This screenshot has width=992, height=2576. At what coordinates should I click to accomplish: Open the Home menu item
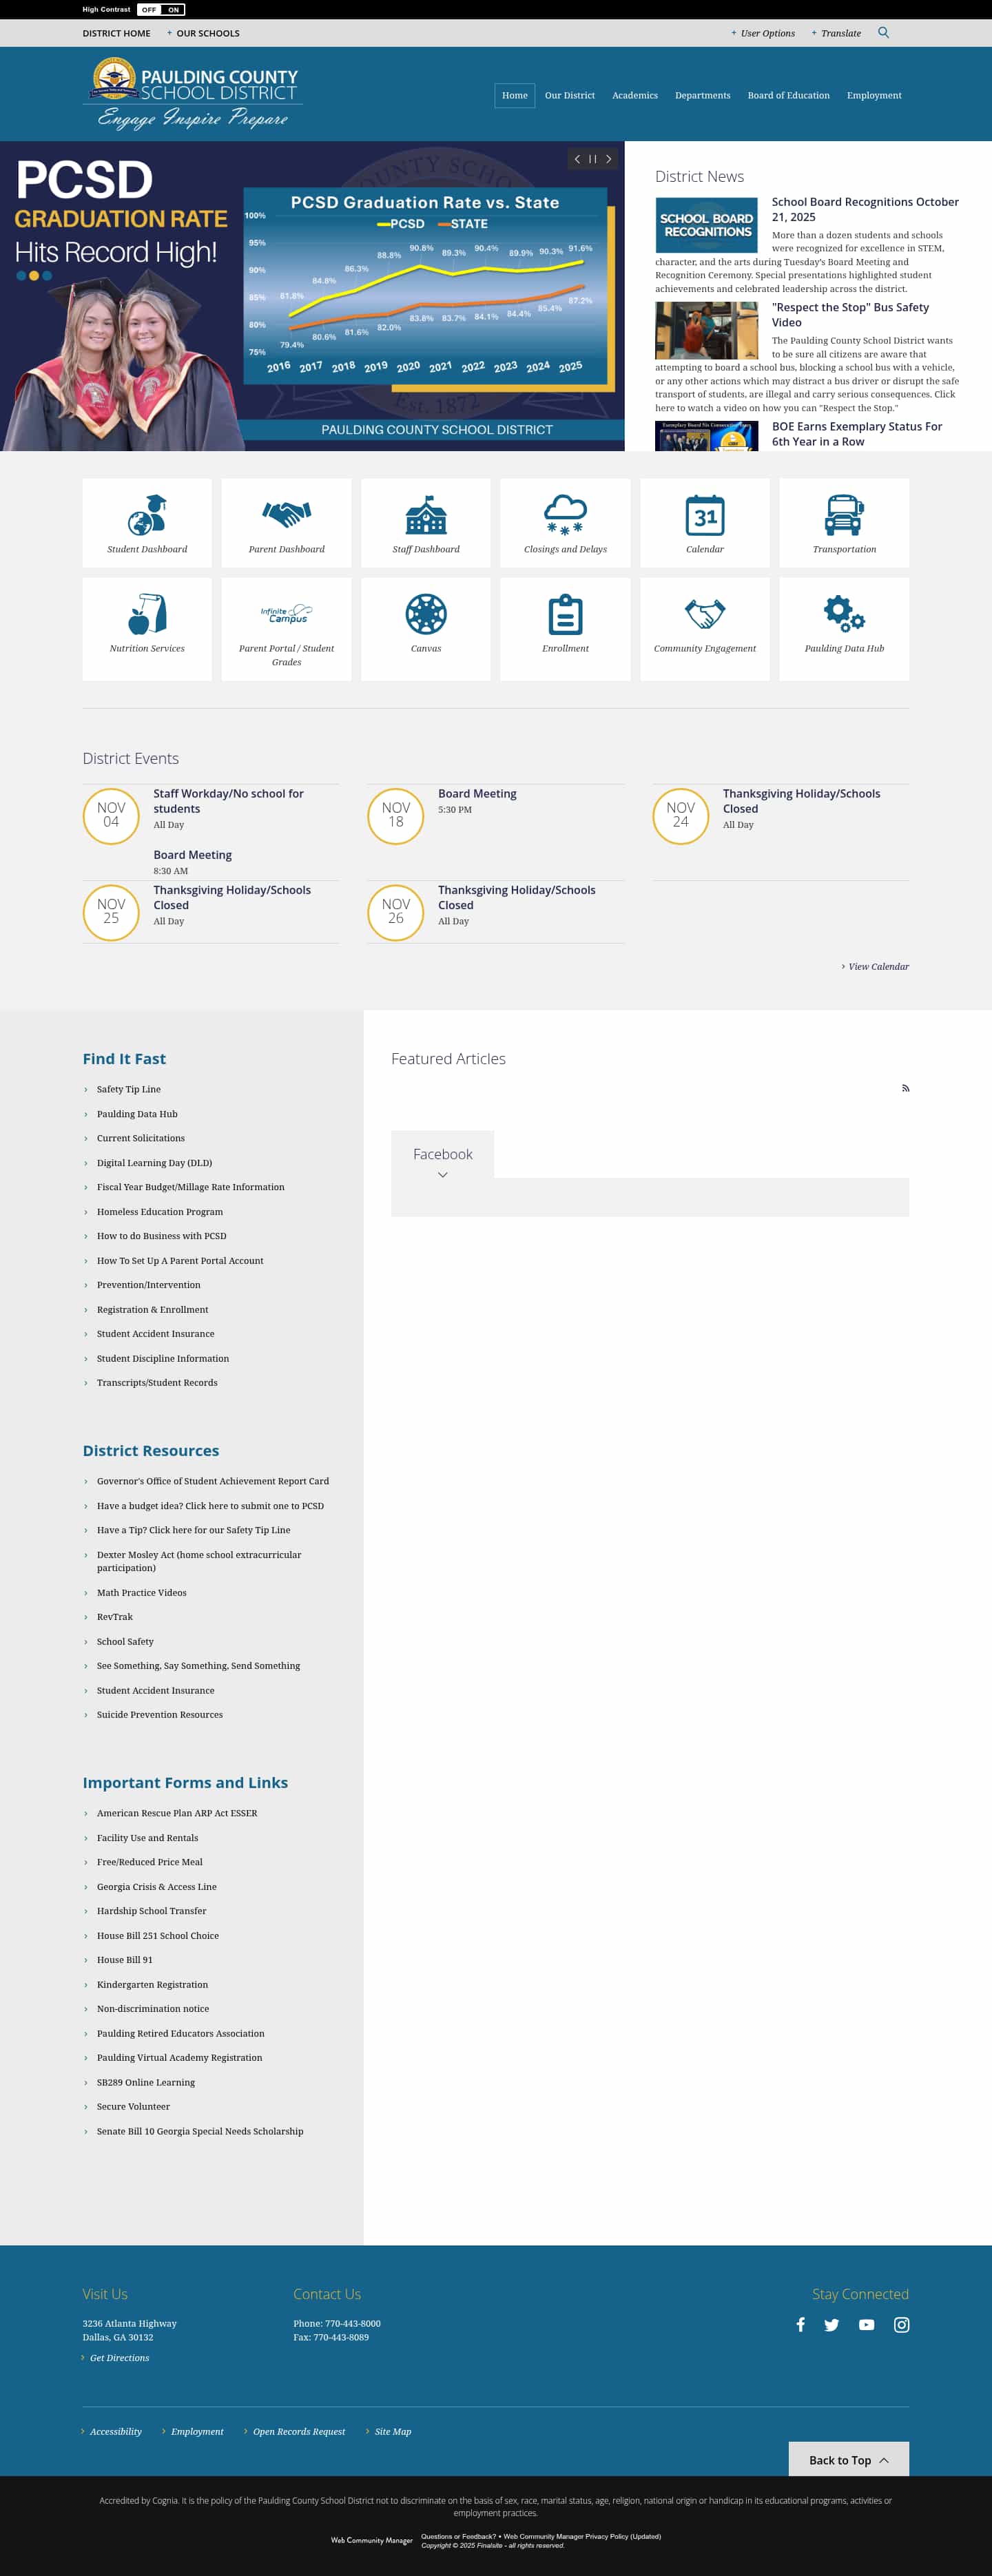(x=515, y=95)
